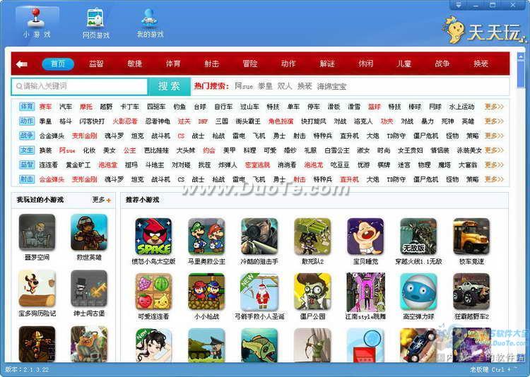Expand 更多>> in the 战争 row
Screen dimensions: 530x377
coord(494,136)
